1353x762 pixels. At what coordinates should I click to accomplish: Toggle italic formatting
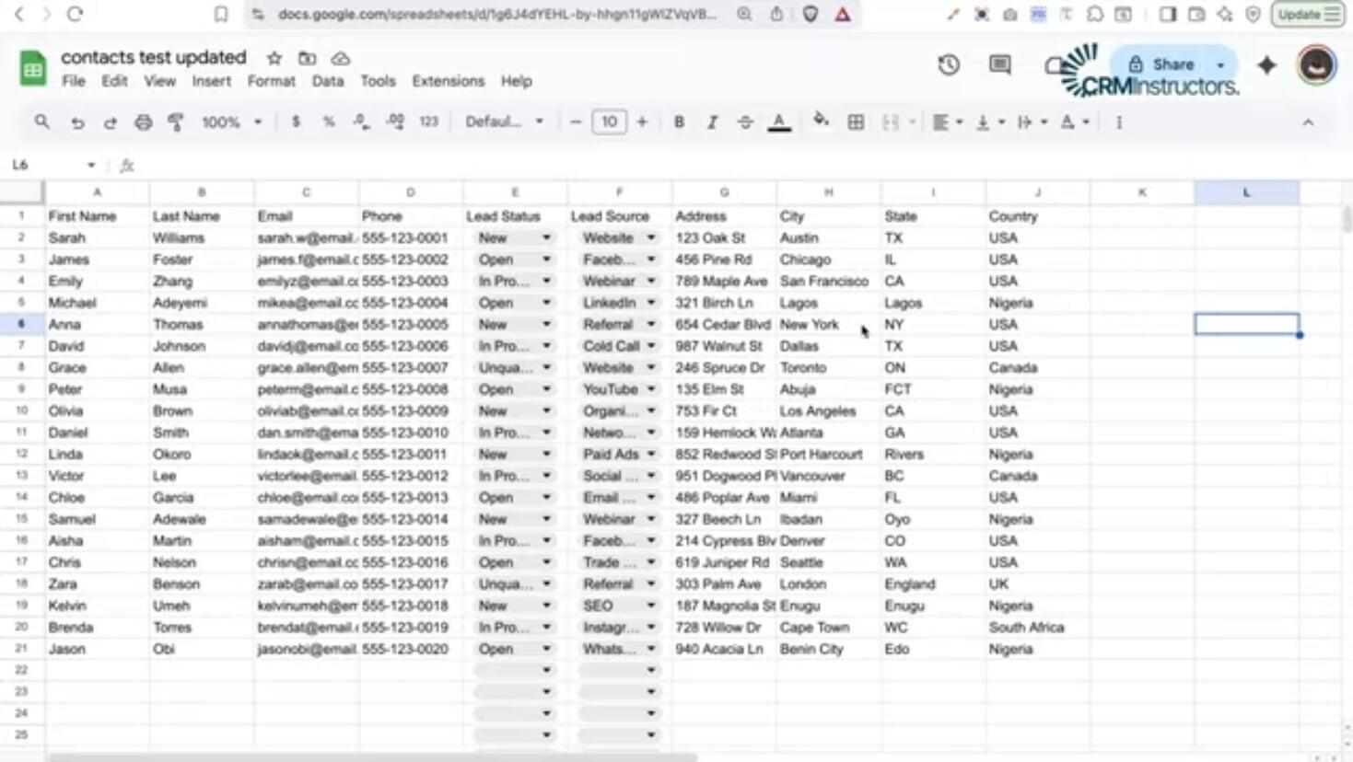(712, 122)
